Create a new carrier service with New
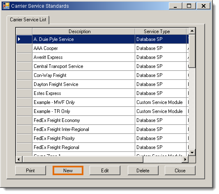 68,170
